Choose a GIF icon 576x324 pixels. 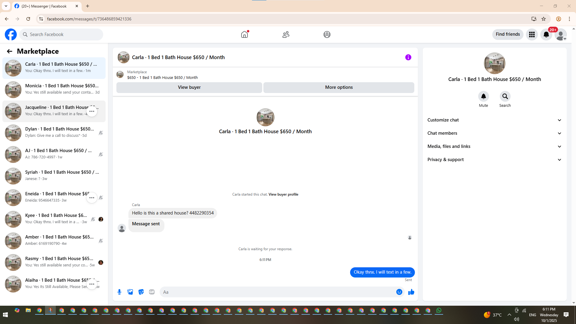(x=152, y=292)
